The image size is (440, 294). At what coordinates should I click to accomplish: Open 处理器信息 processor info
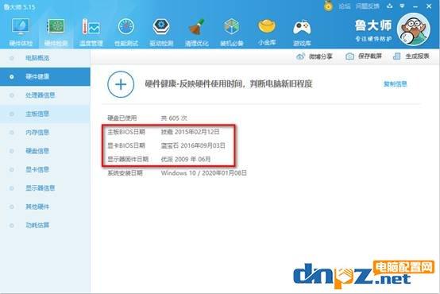(45, 95)
